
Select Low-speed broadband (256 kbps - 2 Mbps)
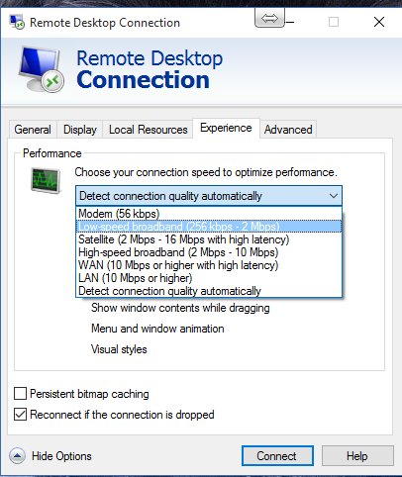tap(209, 227)
